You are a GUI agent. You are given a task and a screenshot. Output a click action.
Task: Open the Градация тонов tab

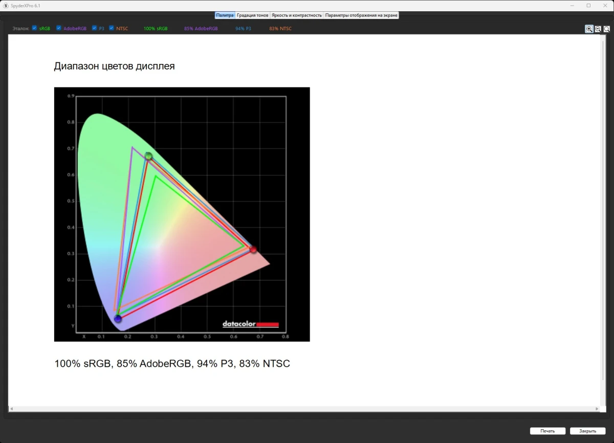[x=252, y=15]
